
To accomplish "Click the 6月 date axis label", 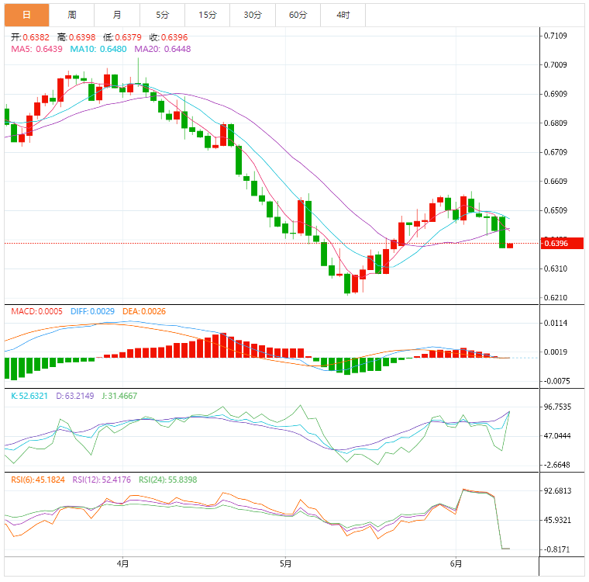I will (x=456, y=563).
